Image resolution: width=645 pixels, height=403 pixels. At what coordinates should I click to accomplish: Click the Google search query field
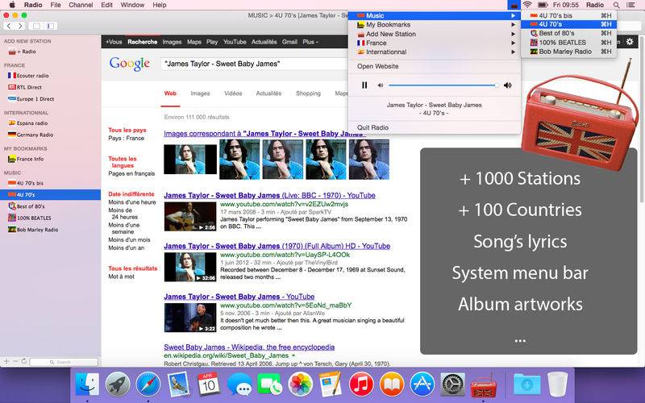(x=254, y=64)
